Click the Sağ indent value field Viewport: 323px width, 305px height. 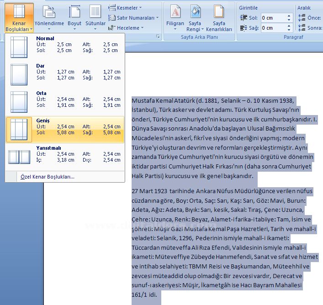[x=273, y=28]
